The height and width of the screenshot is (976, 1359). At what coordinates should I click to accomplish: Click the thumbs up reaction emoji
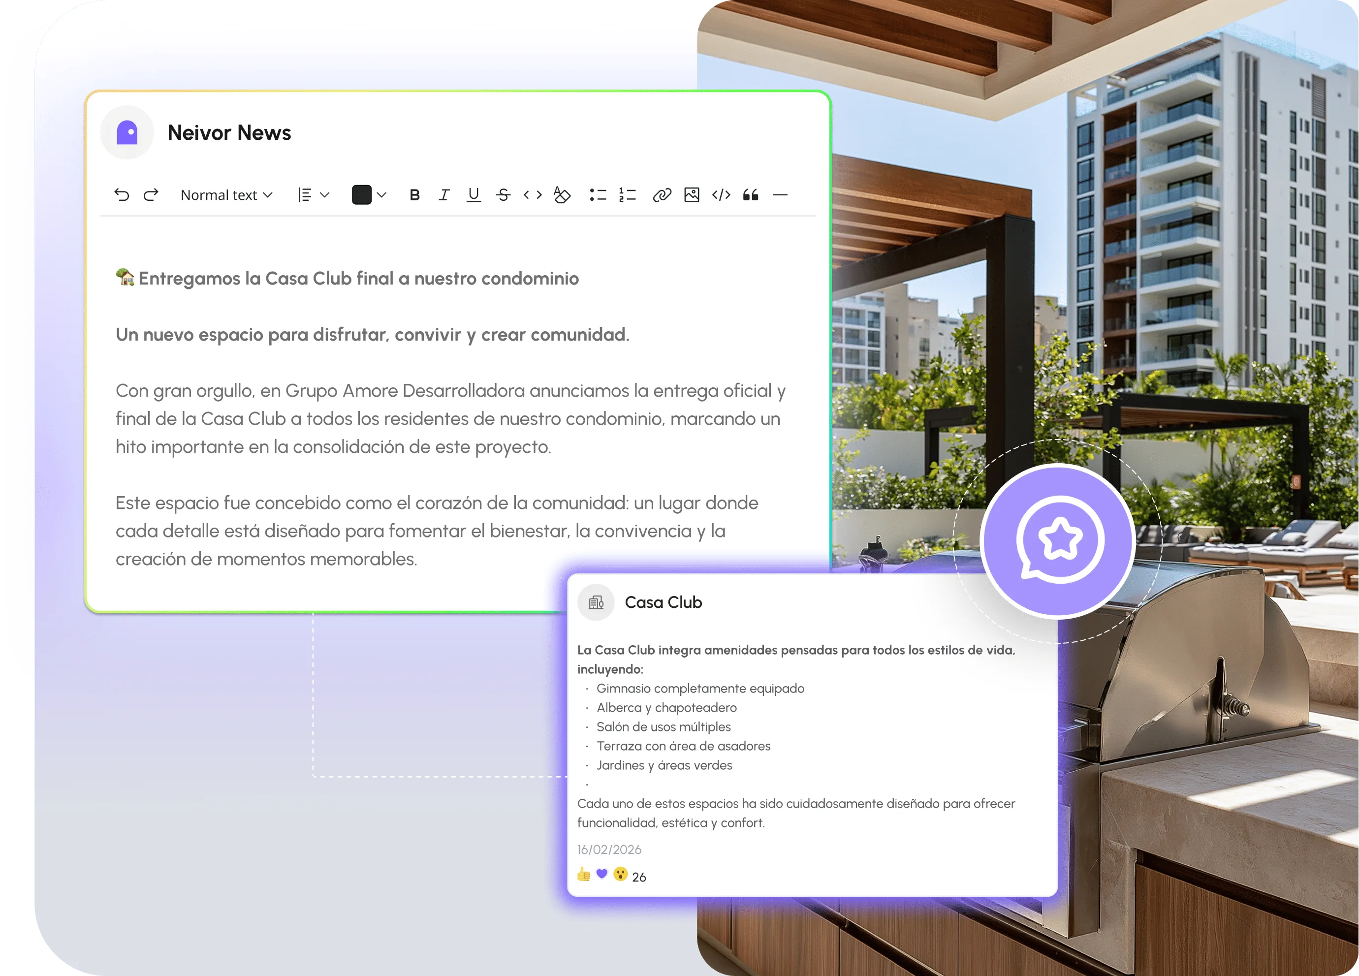pos(584,875)
